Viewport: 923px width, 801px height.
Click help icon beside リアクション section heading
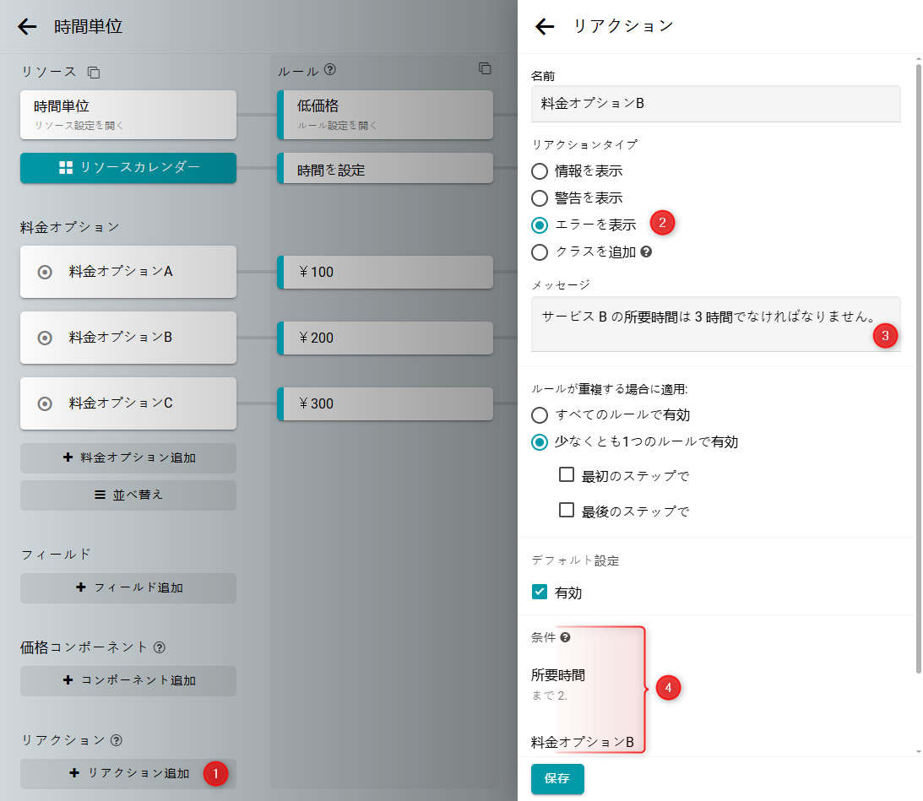(x=117, y=740)
